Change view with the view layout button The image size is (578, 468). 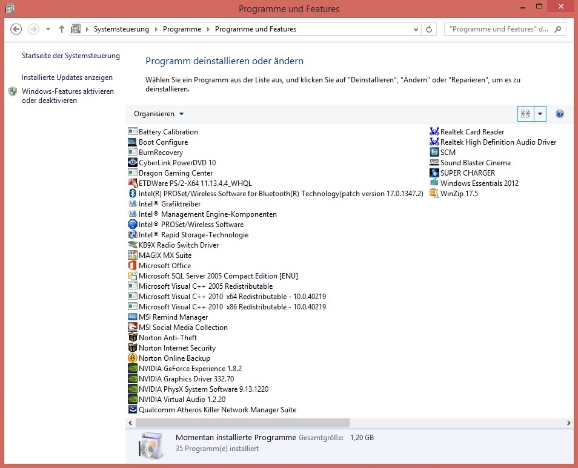[x=526, y=114]
